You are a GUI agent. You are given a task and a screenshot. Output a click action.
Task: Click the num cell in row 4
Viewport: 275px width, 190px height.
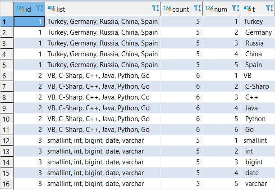tap(222, 54)
